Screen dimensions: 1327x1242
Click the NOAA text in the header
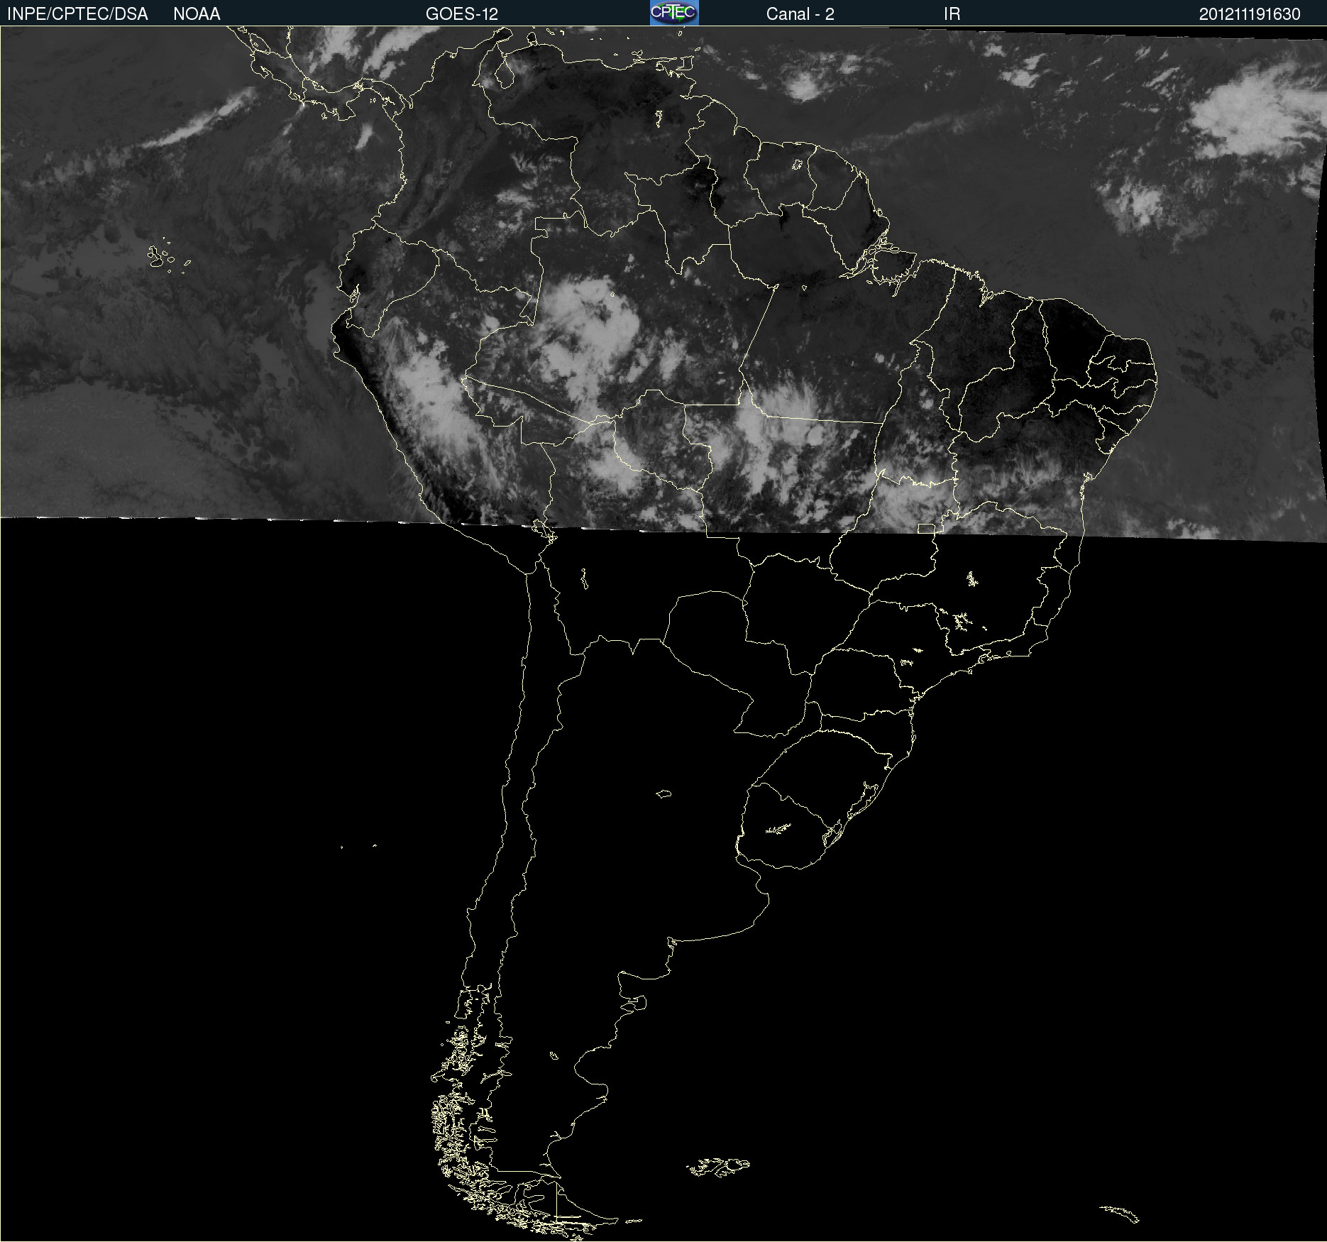[197, 14]
